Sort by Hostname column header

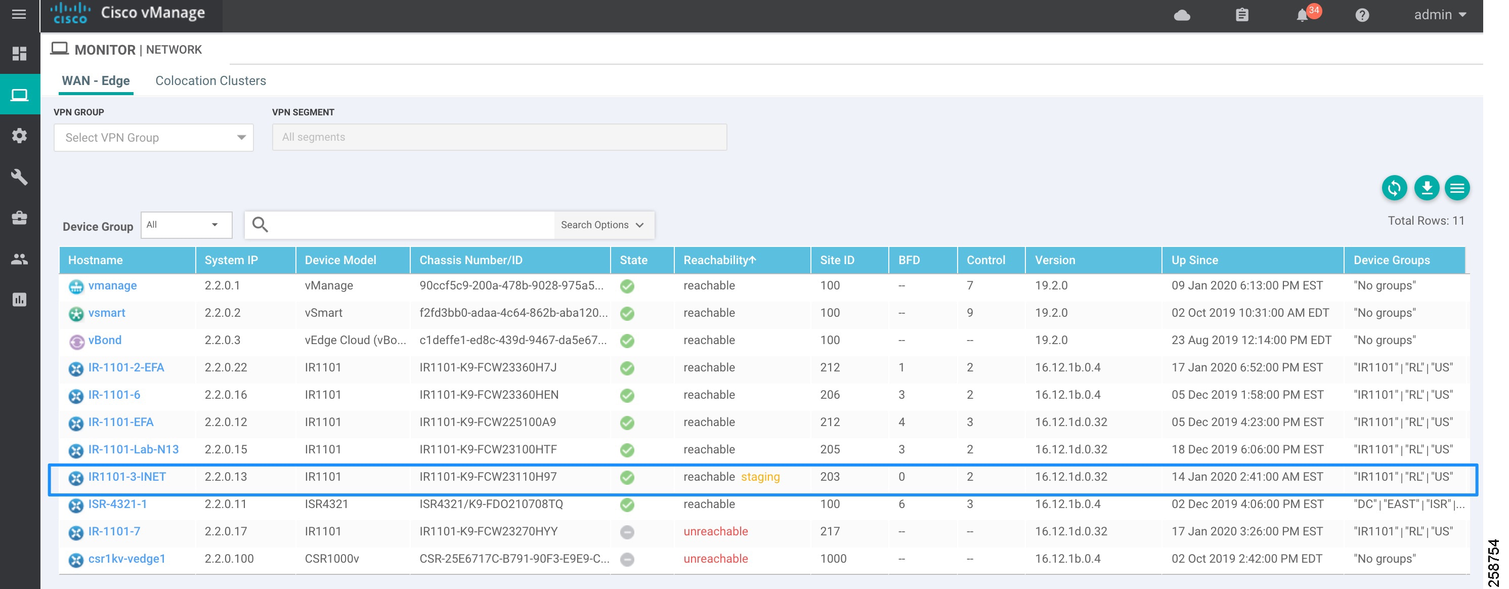(x=127, y=260)
